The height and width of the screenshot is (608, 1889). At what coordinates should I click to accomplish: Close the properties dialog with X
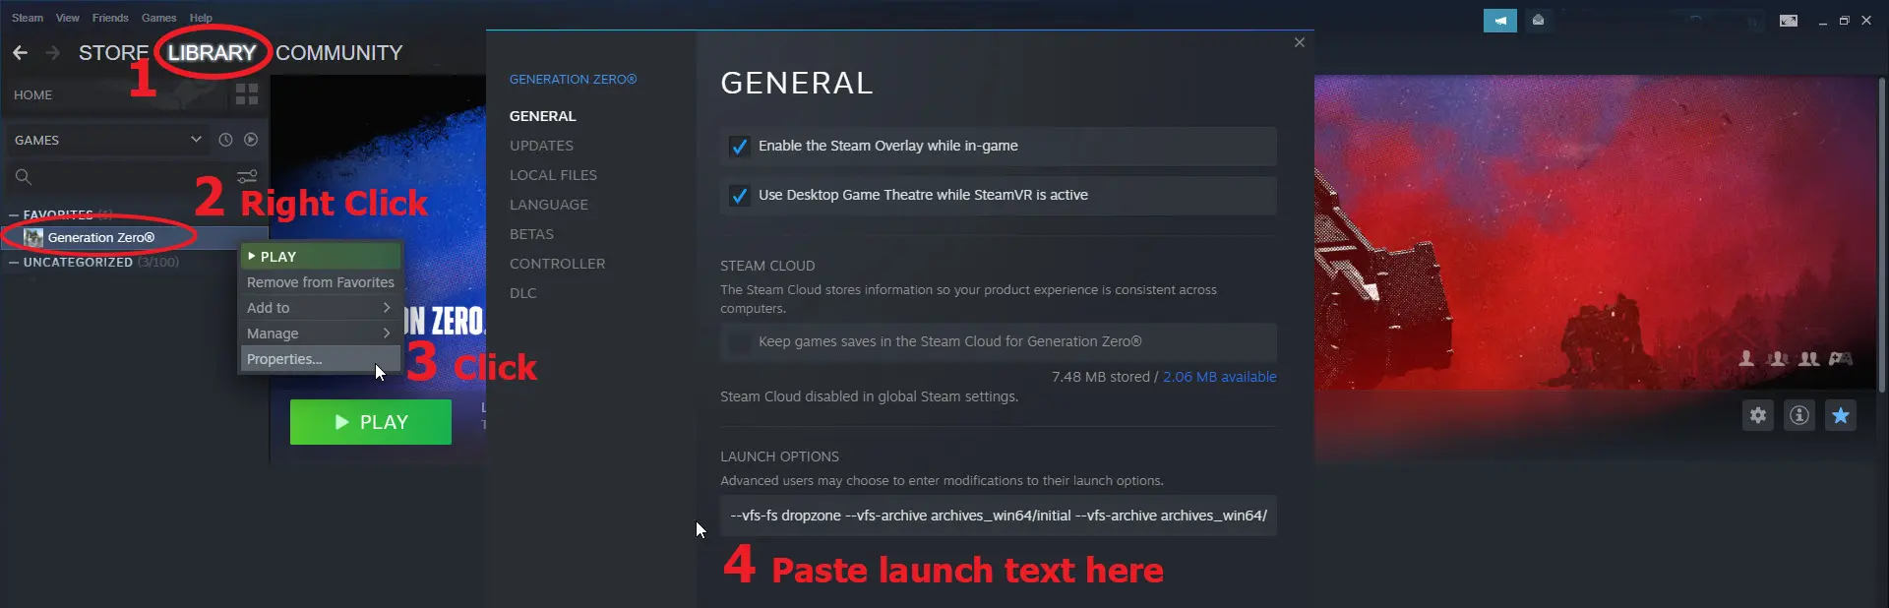point(1300,42)
